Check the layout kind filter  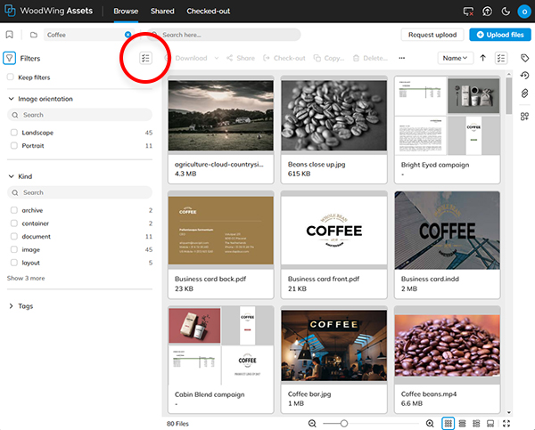14,263
